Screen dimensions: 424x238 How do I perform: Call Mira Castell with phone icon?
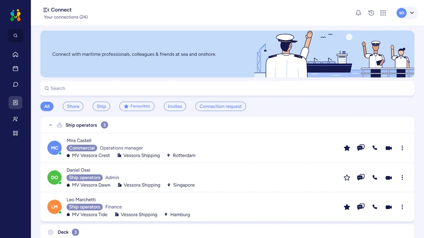(375, 148)
